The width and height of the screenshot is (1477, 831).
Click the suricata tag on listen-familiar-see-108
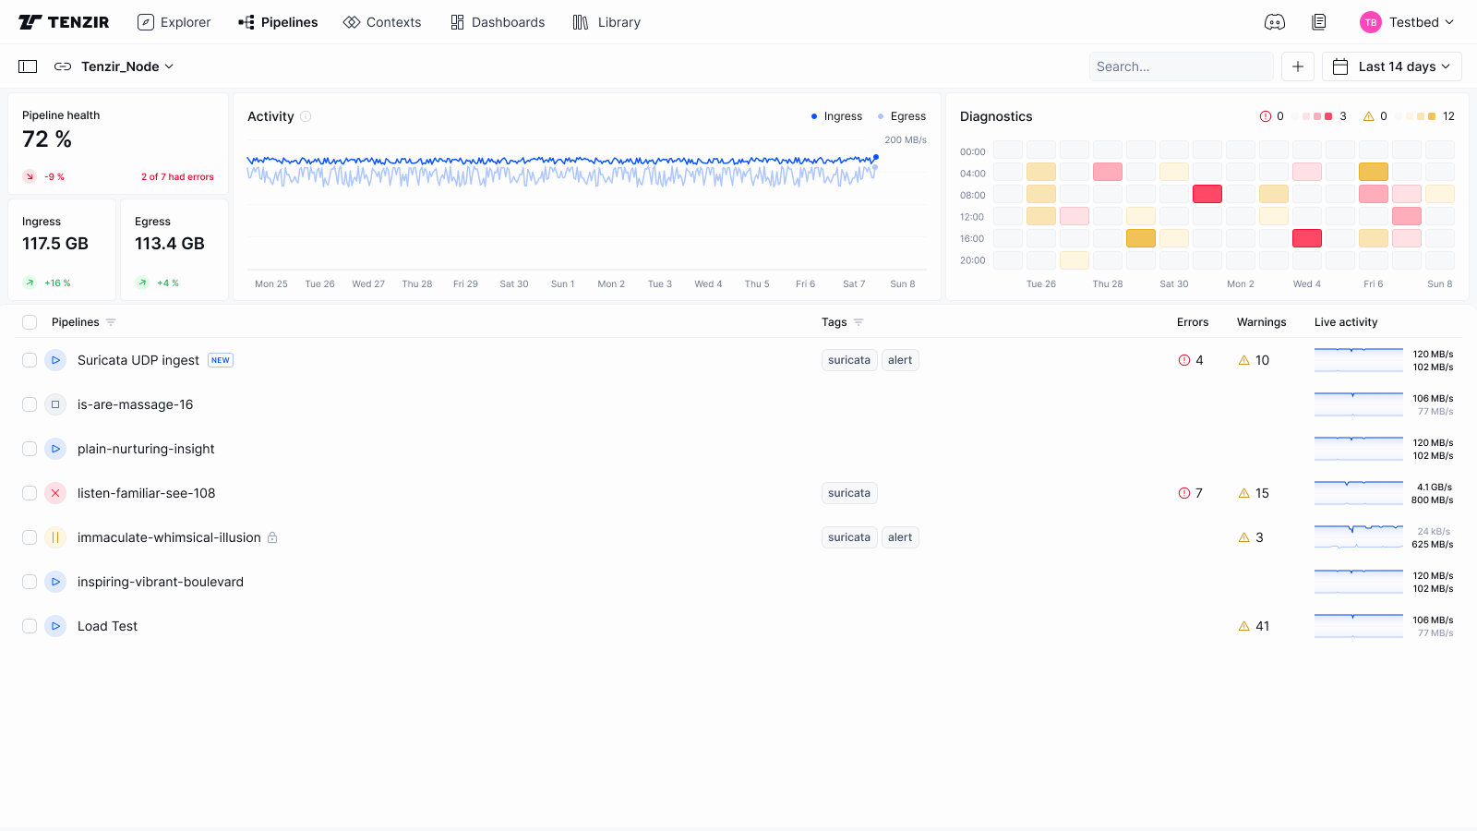click(x=848, y=493)
